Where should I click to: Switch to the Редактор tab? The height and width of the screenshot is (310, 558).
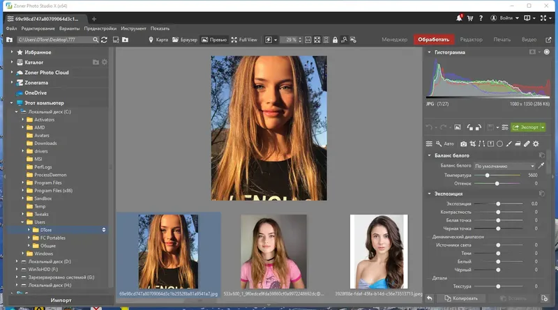coord(472,40)
